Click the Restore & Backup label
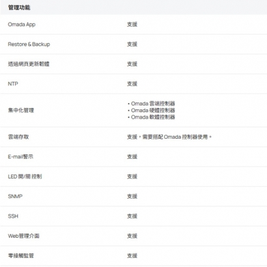Image resolution: width=267 pixels, height=267 pixels. (x=29, y=44)
